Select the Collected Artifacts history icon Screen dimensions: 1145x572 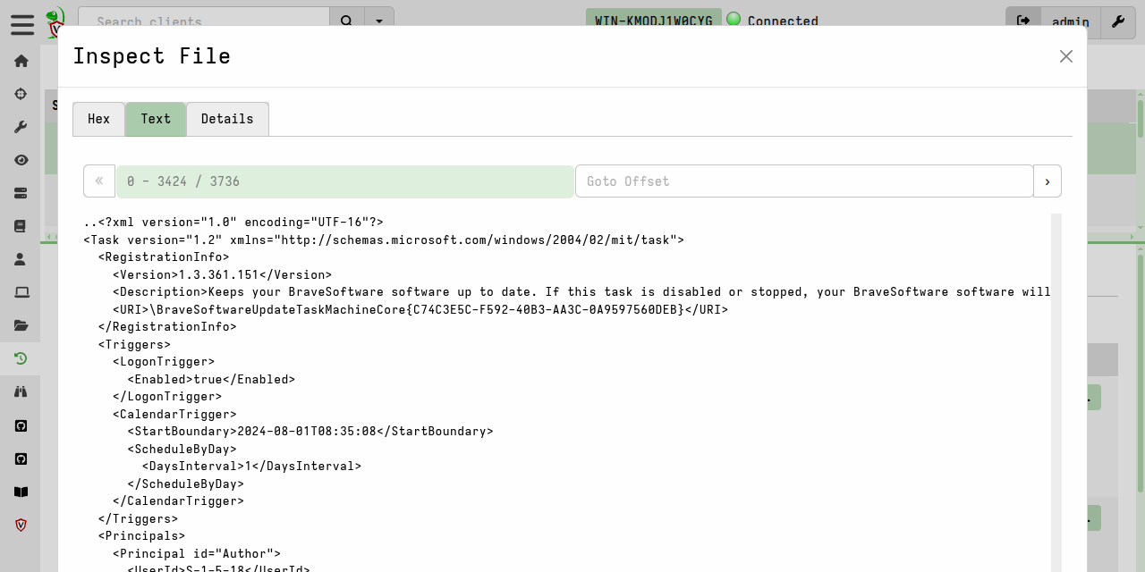(21, 358)
